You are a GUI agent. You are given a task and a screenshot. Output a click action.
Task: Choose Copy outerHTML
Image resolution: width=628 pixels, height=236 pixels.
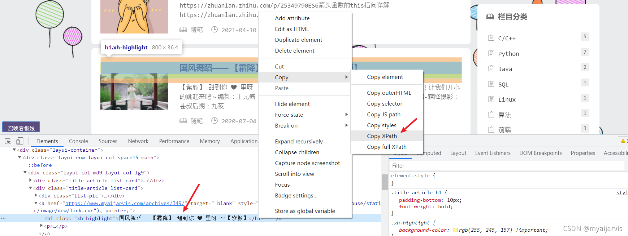click(x=387, y=93)
